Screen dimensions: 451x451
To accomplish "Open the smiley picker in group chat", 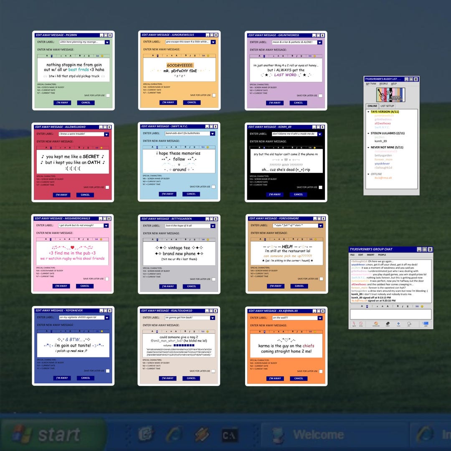I will 422,307.
